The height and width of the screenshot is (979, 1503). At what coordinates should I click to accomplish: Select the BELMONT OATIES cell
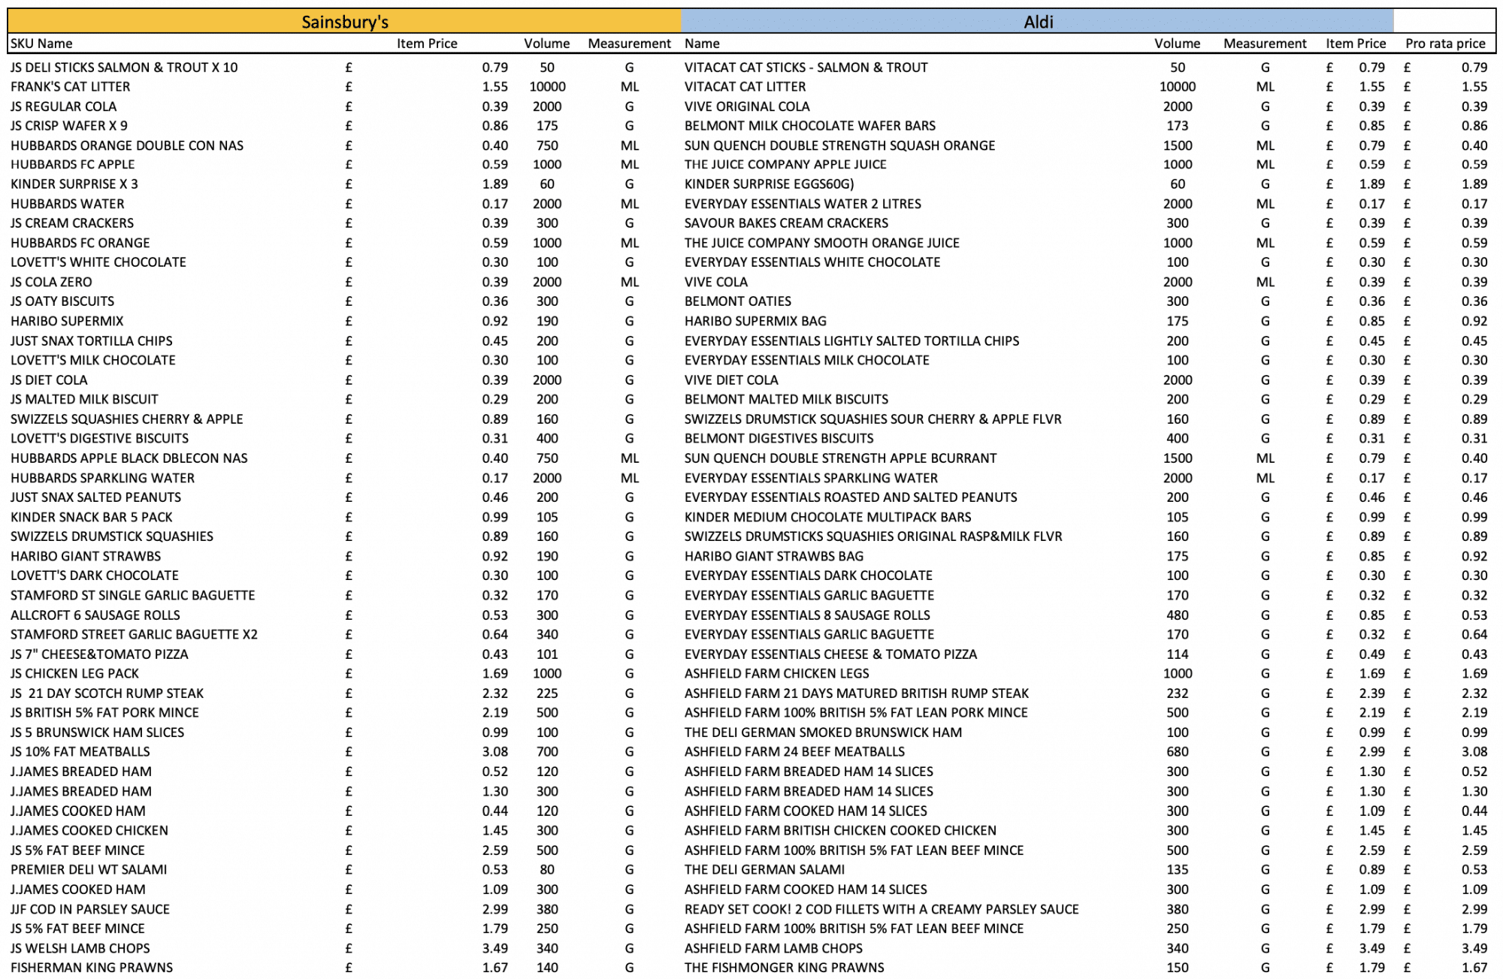point(737,302)
